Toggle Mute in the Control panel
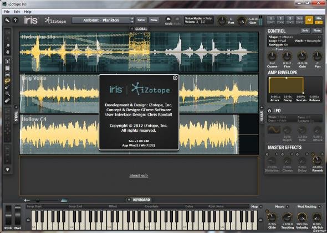This screenshot has height=233, width=327. tap(316, 30)
